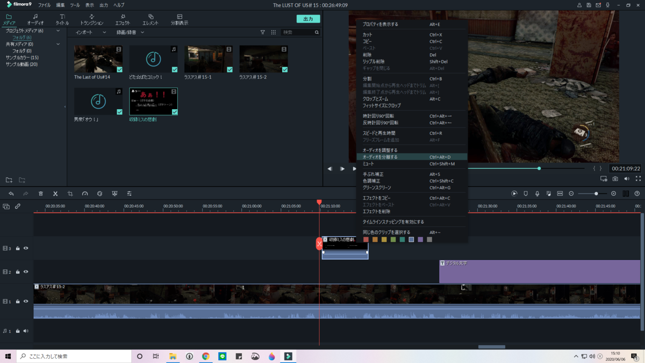
Task: Open the edit adjustment sliders icon
Action: tap(129, 194)
